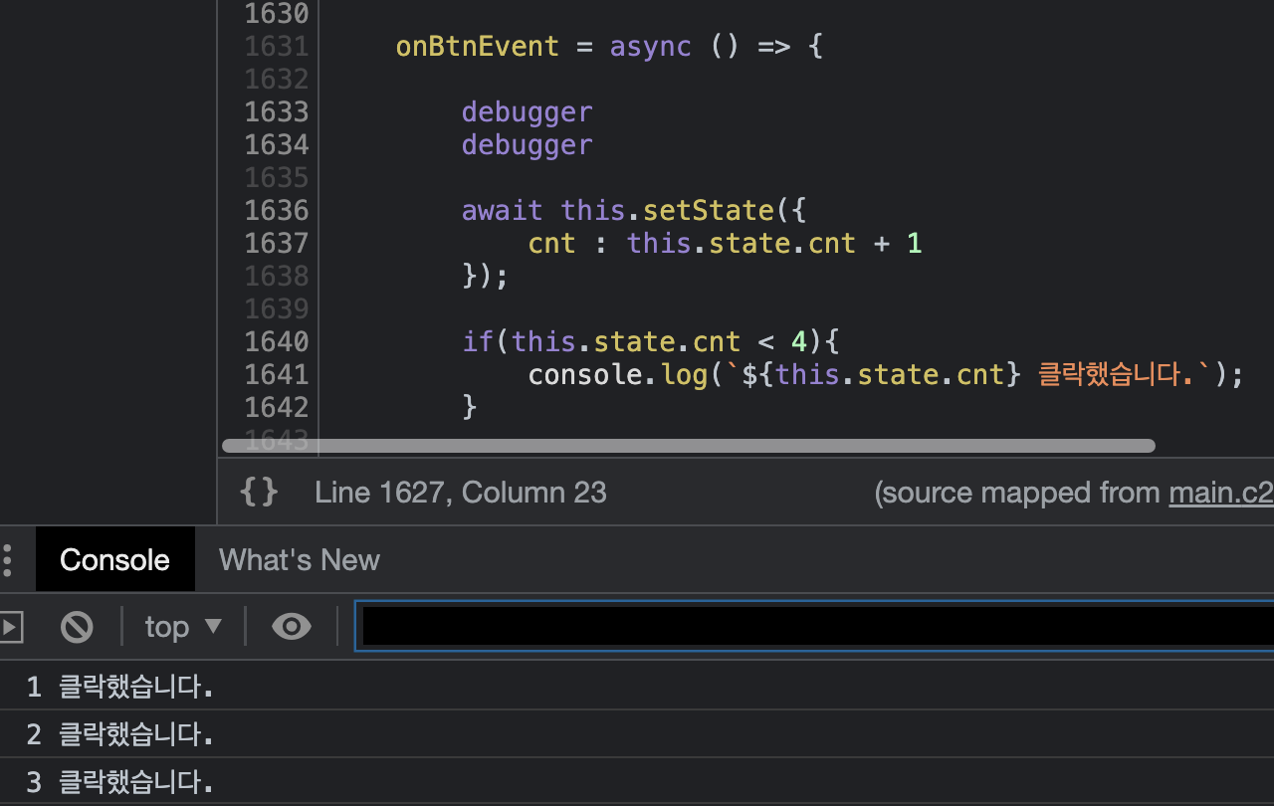
Task: Click the pretty-print braces icon
Action: click(x=259, y=492)
